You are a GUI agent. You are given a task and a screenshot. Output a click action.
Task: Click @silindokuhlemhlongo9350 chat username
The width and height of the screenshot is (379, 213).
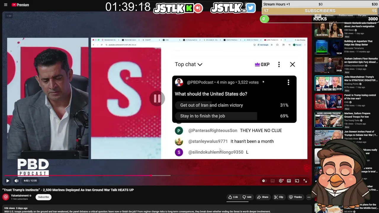click(216, 152)
